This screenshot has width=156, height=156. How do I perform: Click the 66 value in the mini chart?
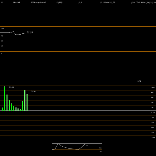(100, 148)
